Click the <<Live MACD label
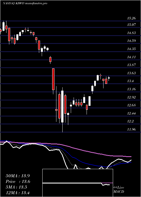141x197 pixels. pyautogui.click(x=119, y=190)
